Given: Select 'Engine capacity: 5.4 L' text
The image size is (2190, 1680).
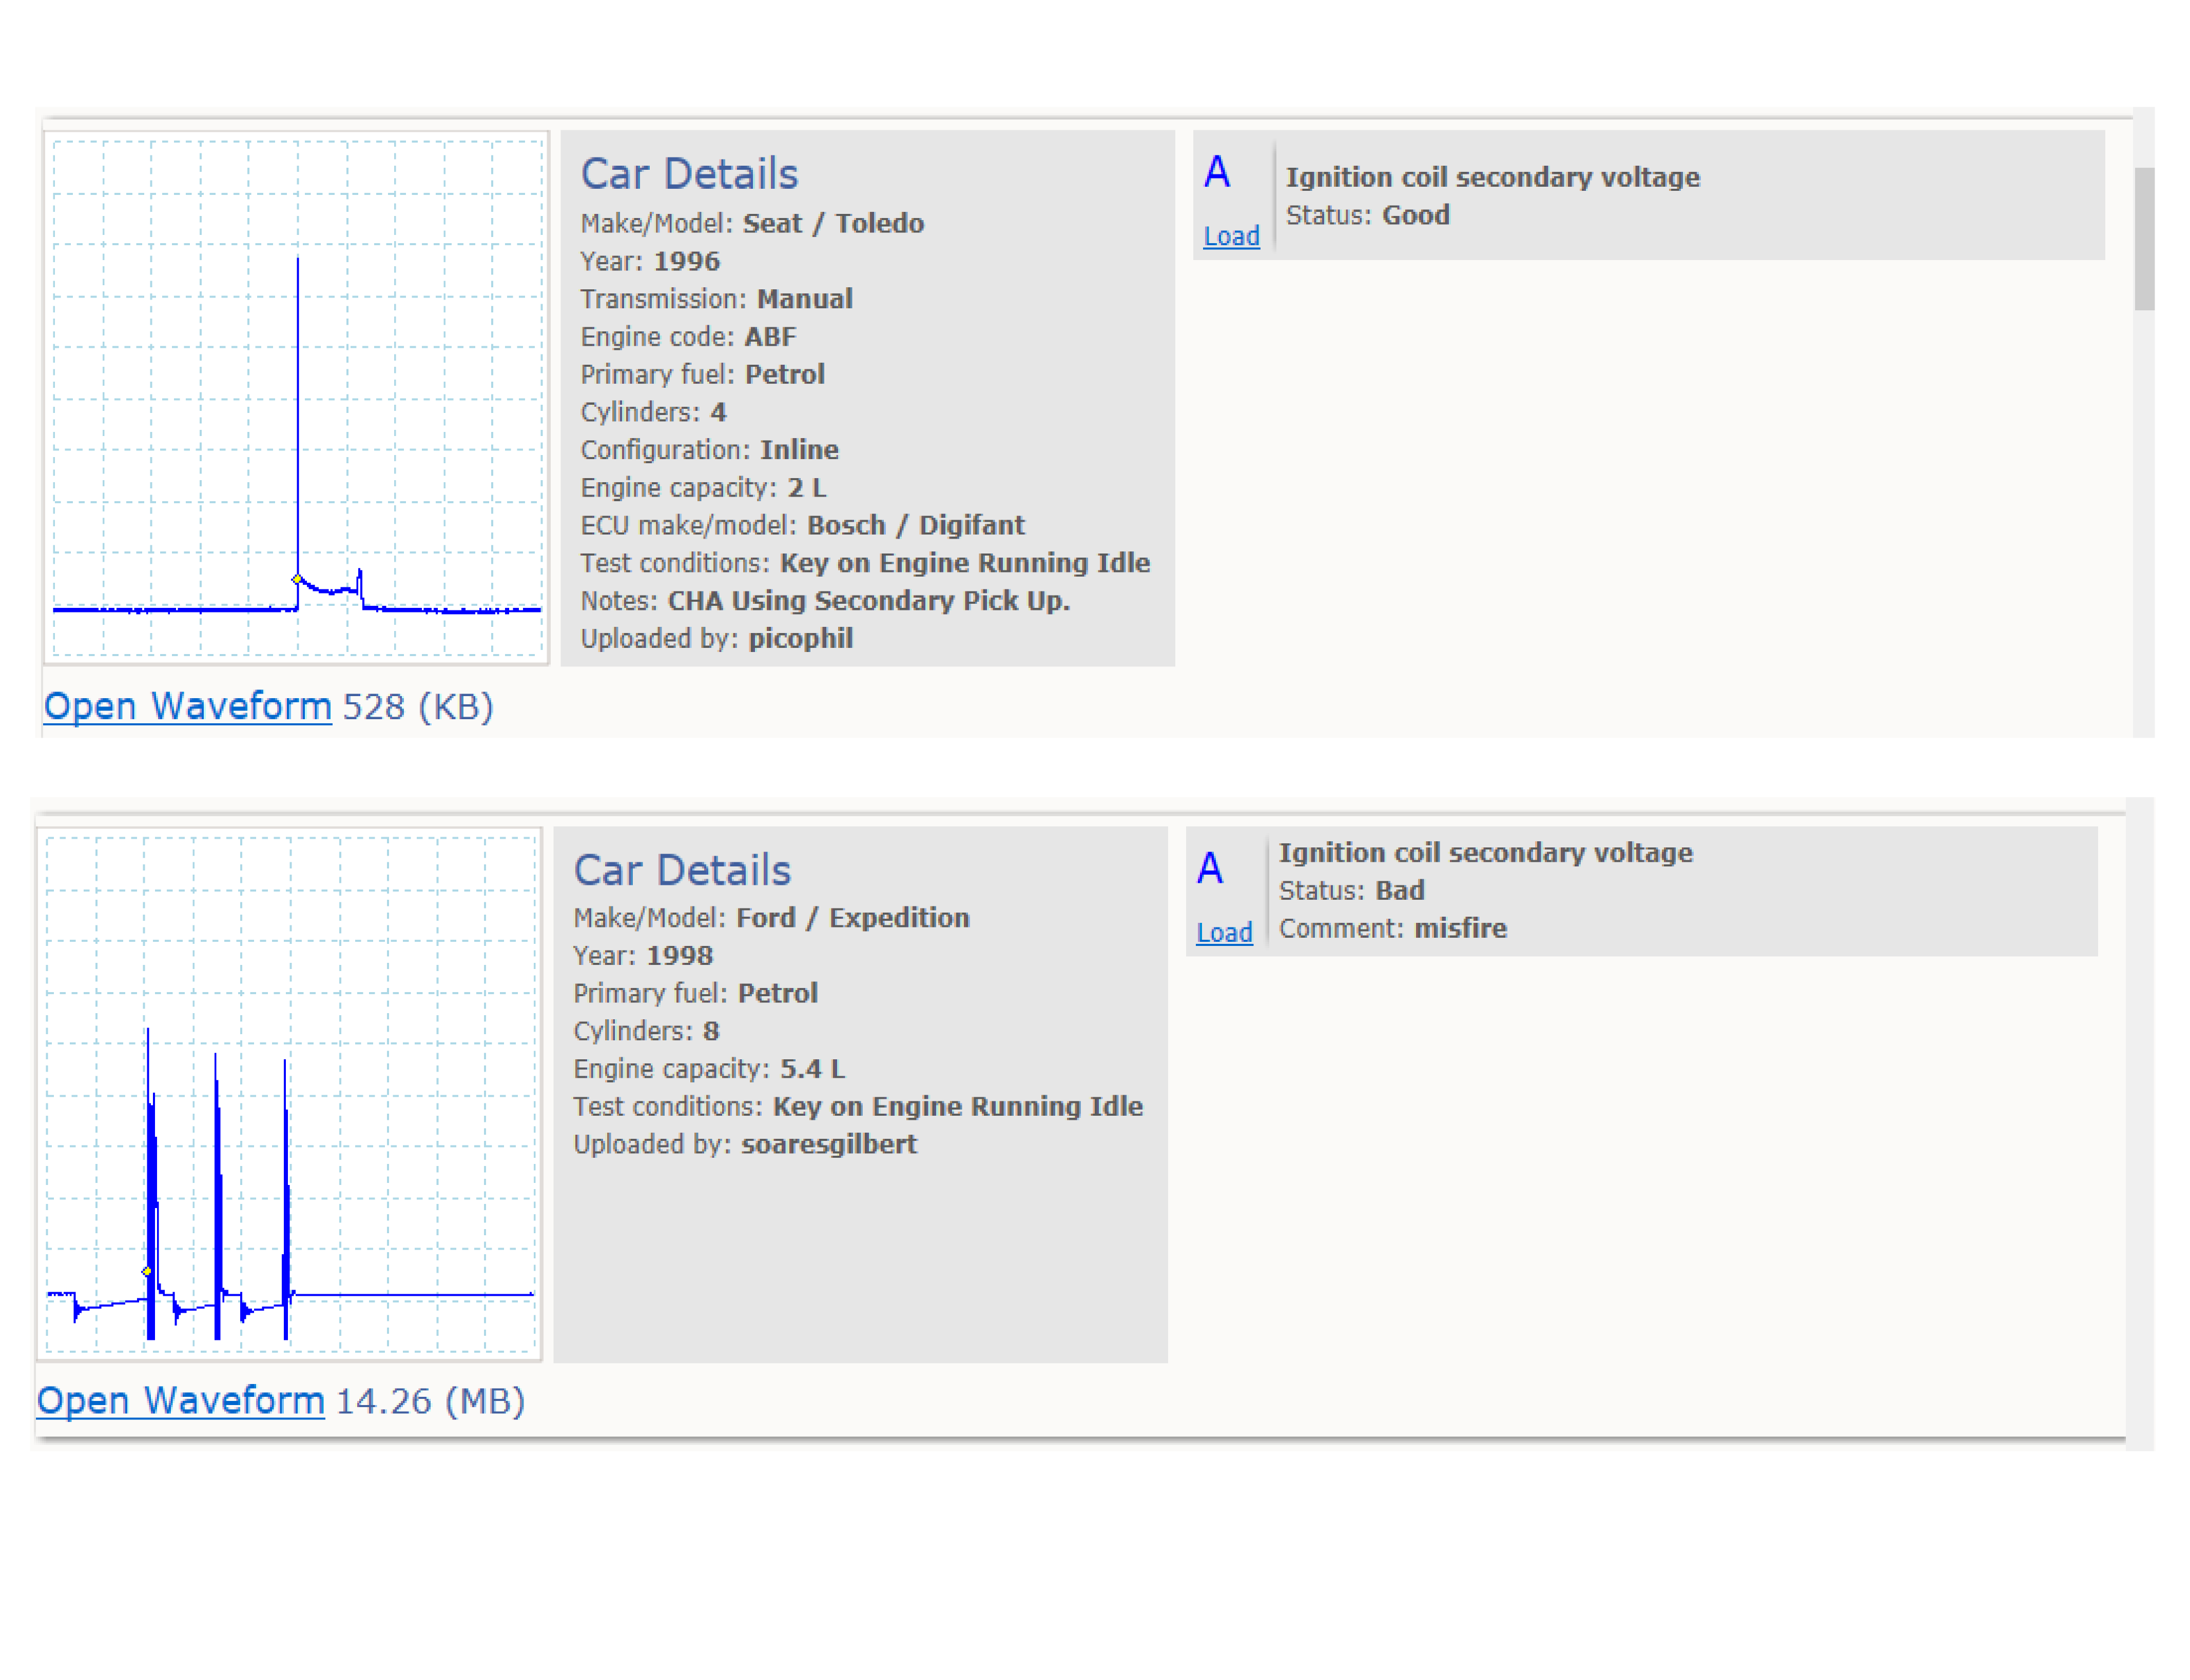Looking at the screenshot, I should point(708,1069).
